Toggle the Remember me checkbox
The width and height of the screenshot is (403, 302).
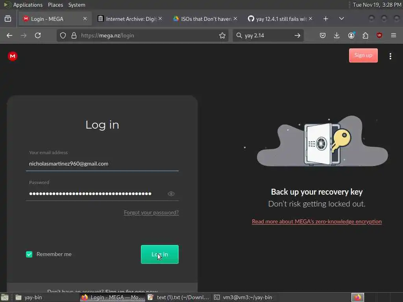pos(29,254)
